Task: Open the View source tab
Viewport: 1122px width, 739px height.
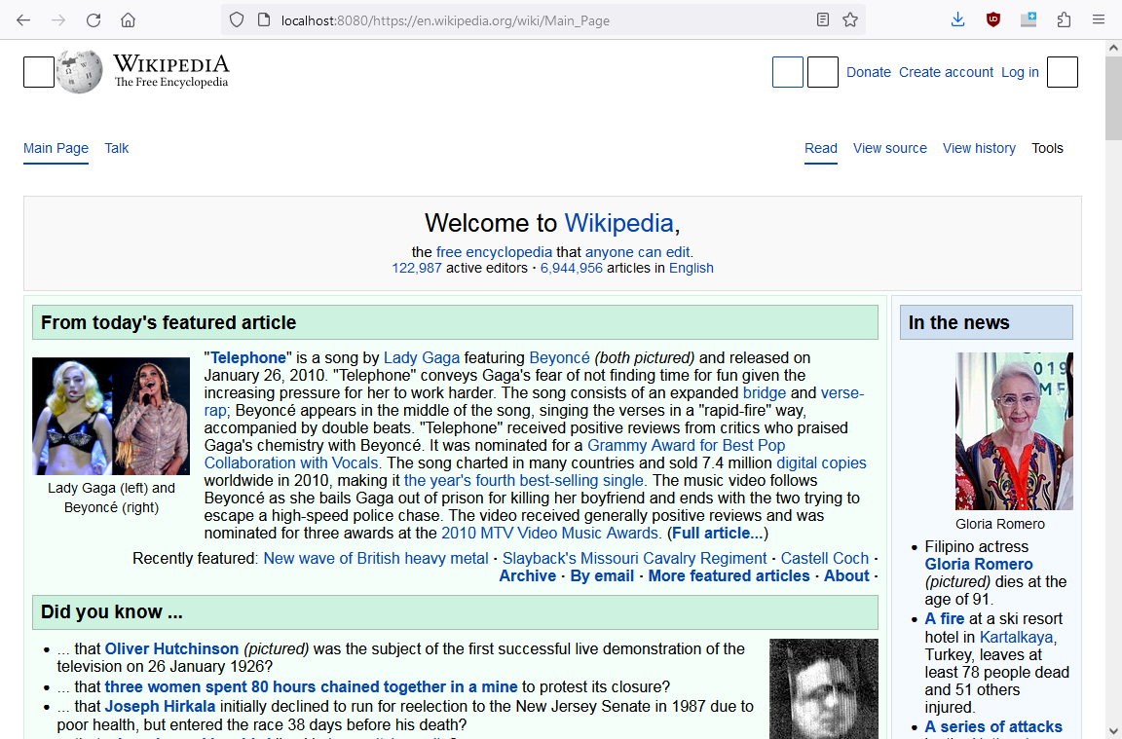Action: 889,148
